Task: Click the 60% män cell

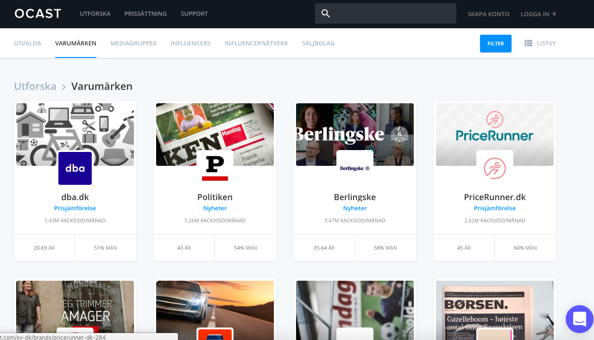Action: (x=525, y=248)
